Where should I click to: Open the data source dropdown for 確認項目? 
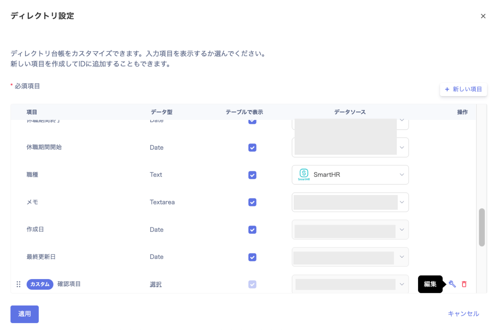click(x=350, y=284)
